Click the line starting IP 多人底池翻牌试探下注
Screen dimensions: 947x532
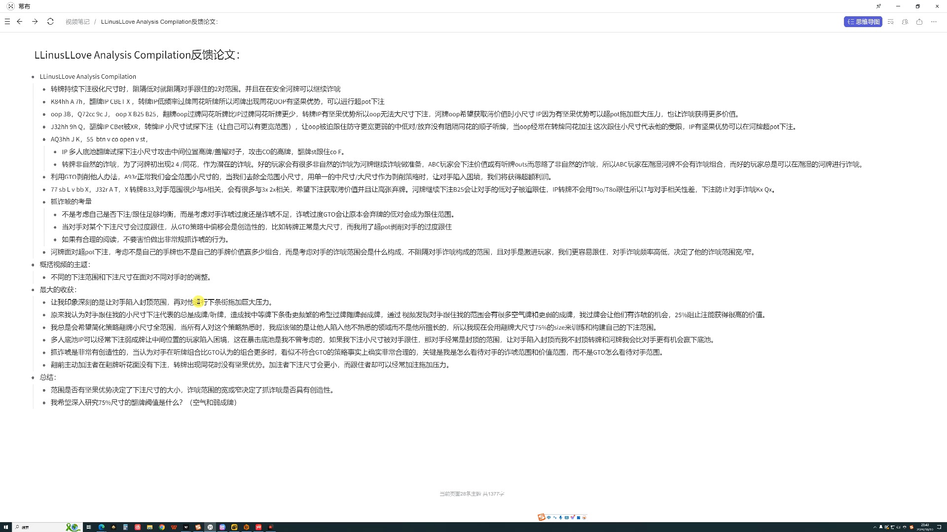point(204,152)
